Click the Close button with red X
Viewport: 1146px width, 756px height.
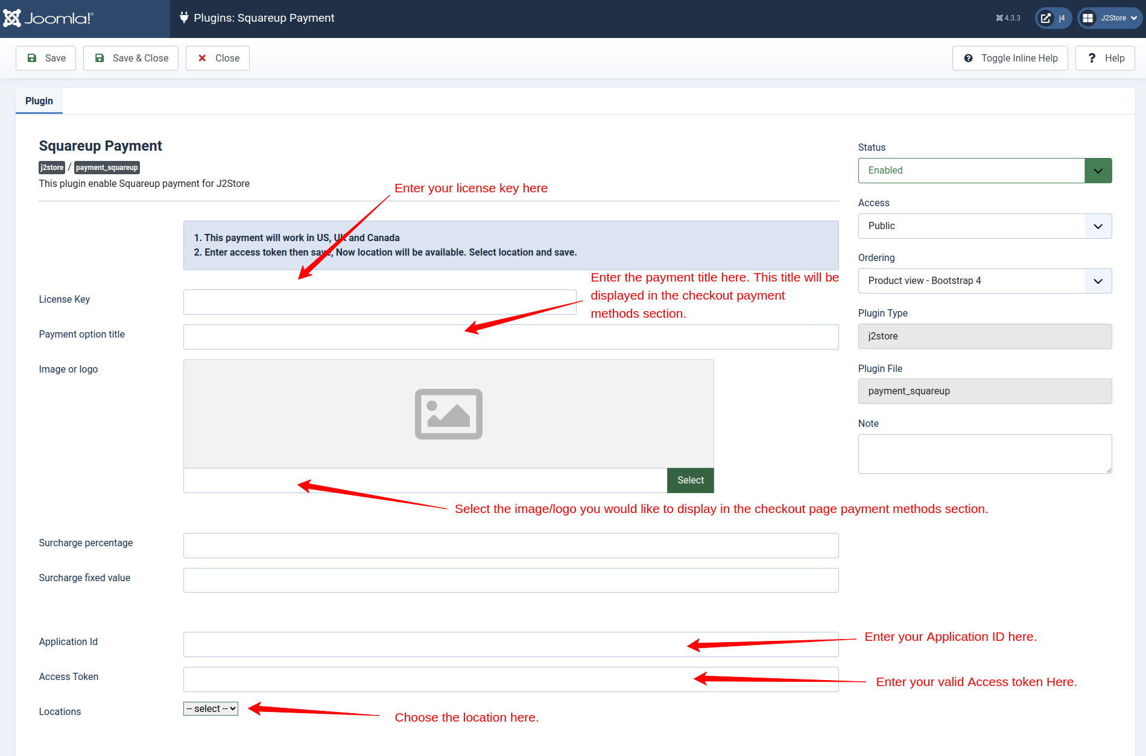point(218,58)
